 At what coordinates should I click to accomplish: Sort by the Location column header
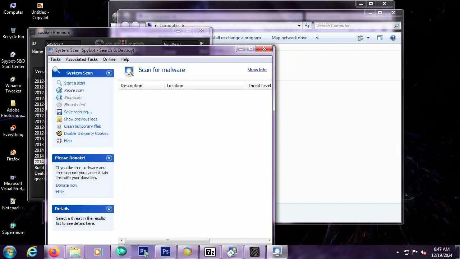pos(205,86)
